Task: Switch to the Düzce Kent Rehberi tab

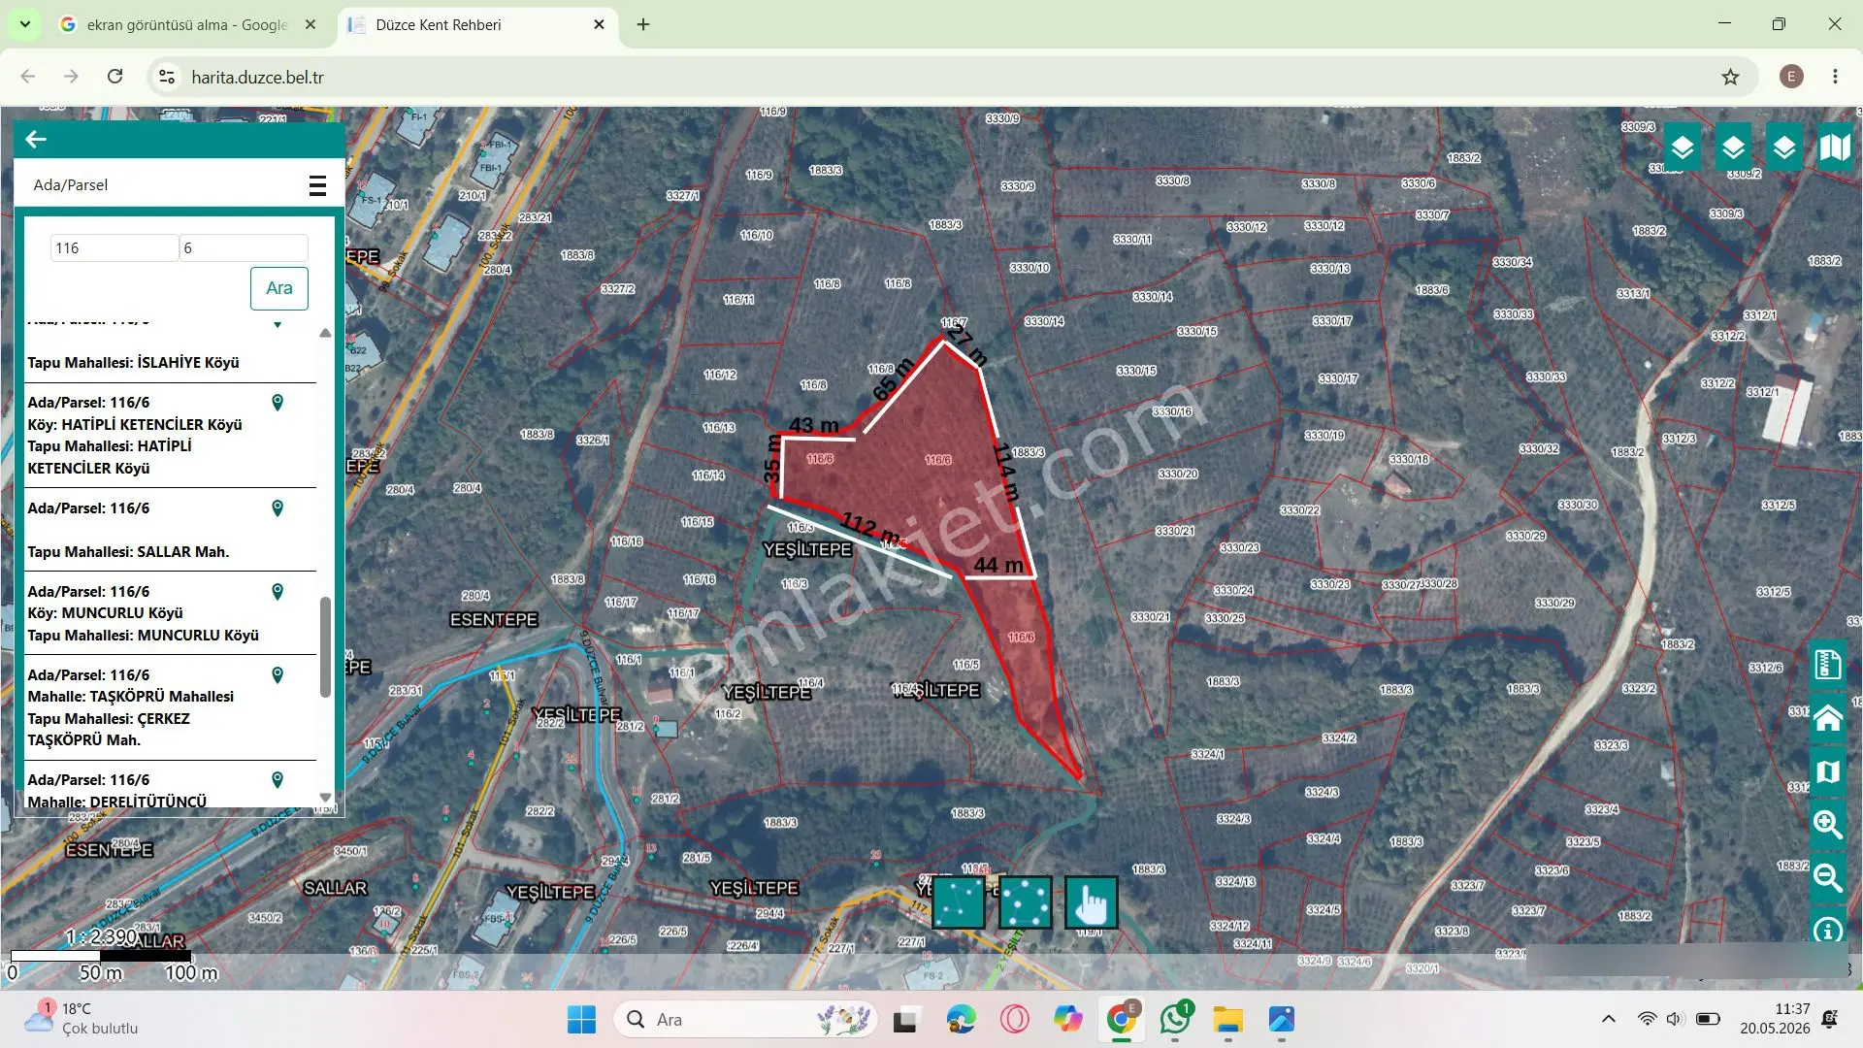Action: 477,24
